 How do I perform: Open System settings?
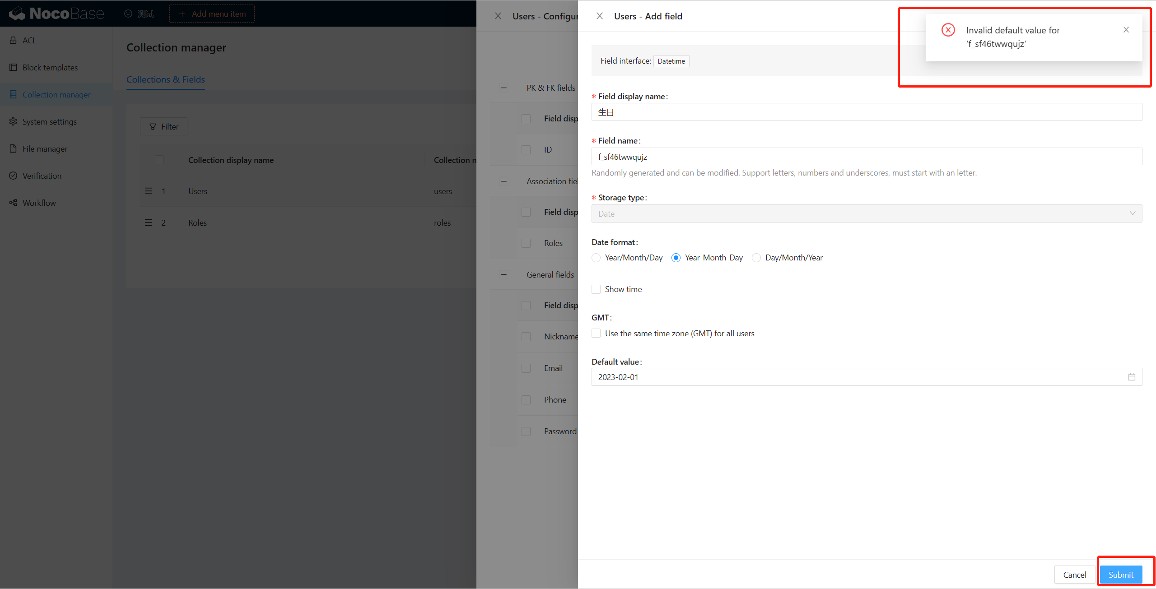coord(49,121)
